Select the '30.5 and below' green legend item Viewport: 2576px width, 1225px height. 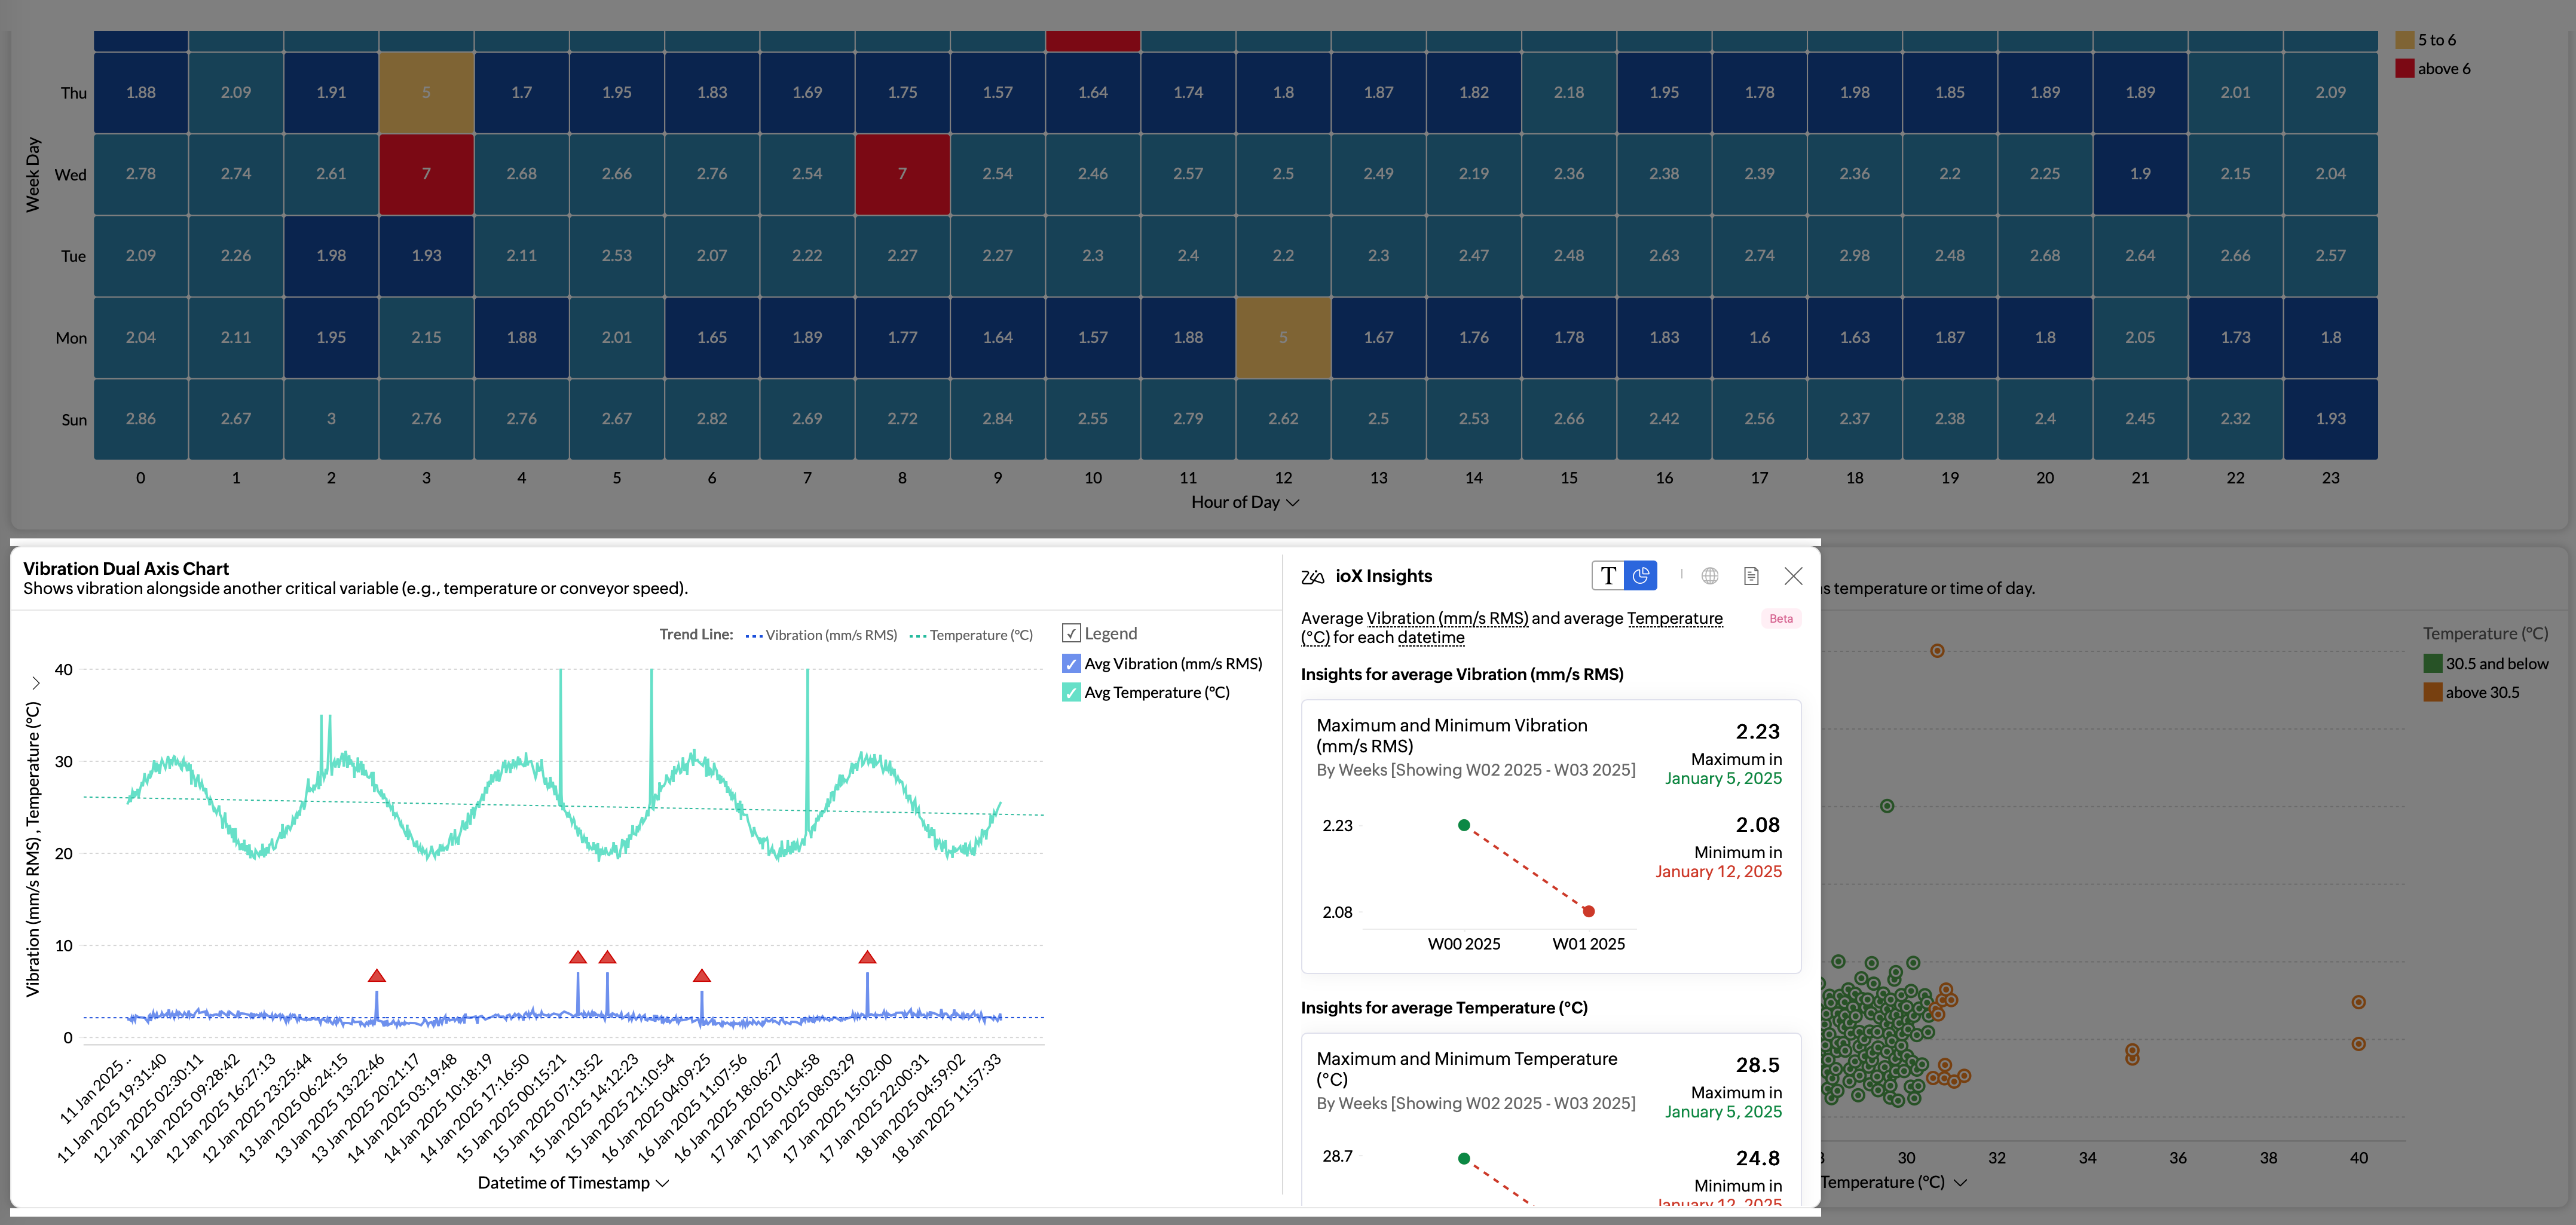2496,663
